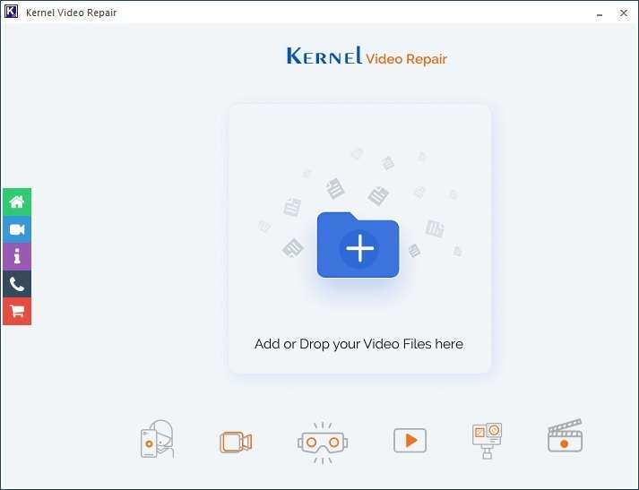Viewport: 639px width, 490px height.
Task: Click the Kernel app logo in title bar
Action: click(11, 12)
